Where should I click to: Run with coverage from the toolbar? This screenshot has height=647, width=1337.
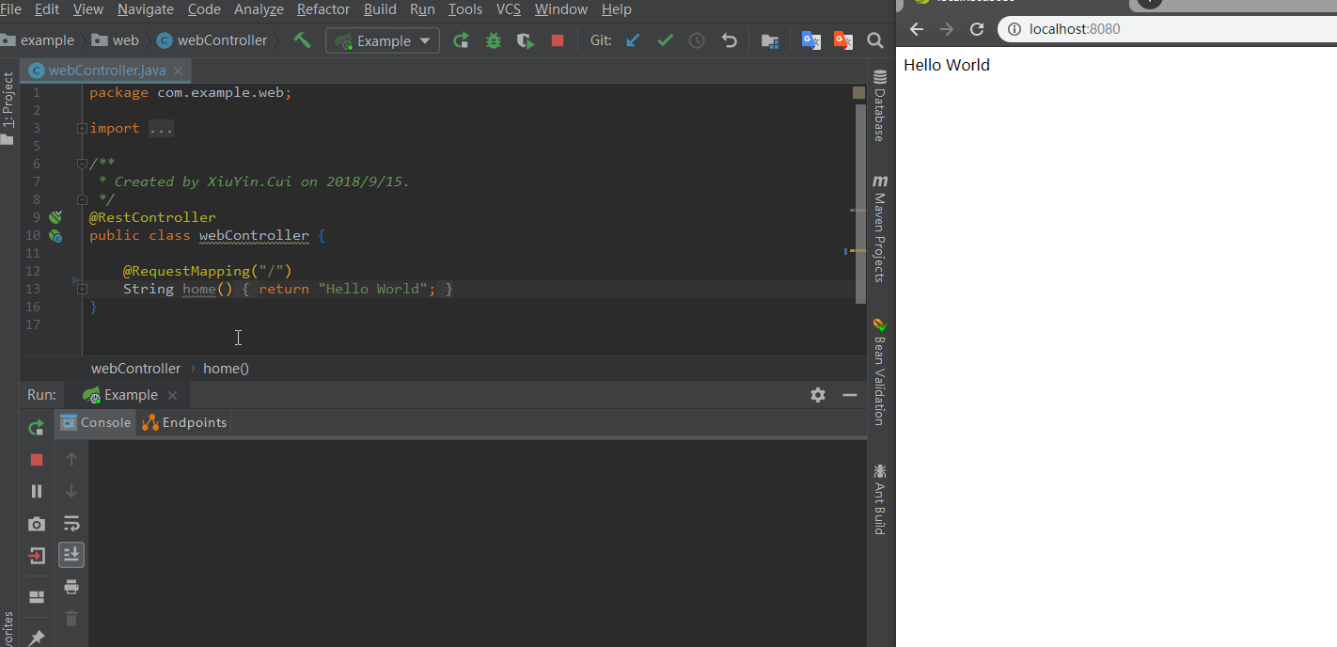[x=526, y=40]
